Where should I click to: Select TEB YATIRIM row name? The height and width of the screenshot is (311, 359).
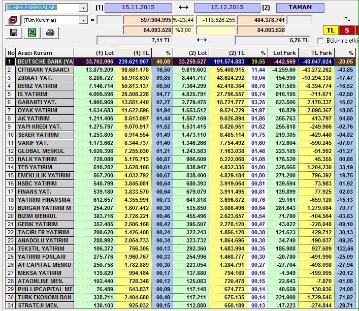click(x=45, y=167)
